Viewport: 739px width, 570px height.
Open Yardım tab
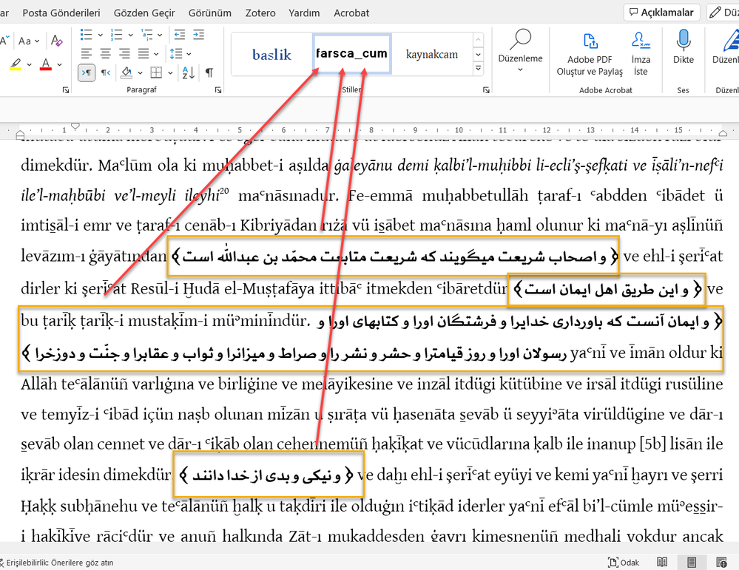(304, 13)
